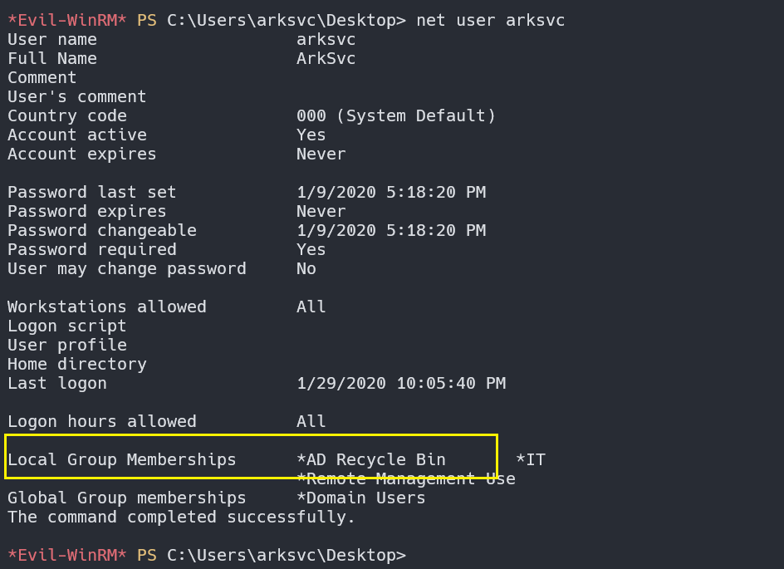The image size is (784, 569).
Task: Click '000 (System Default)' country code value
Action: tap(395, 116)
